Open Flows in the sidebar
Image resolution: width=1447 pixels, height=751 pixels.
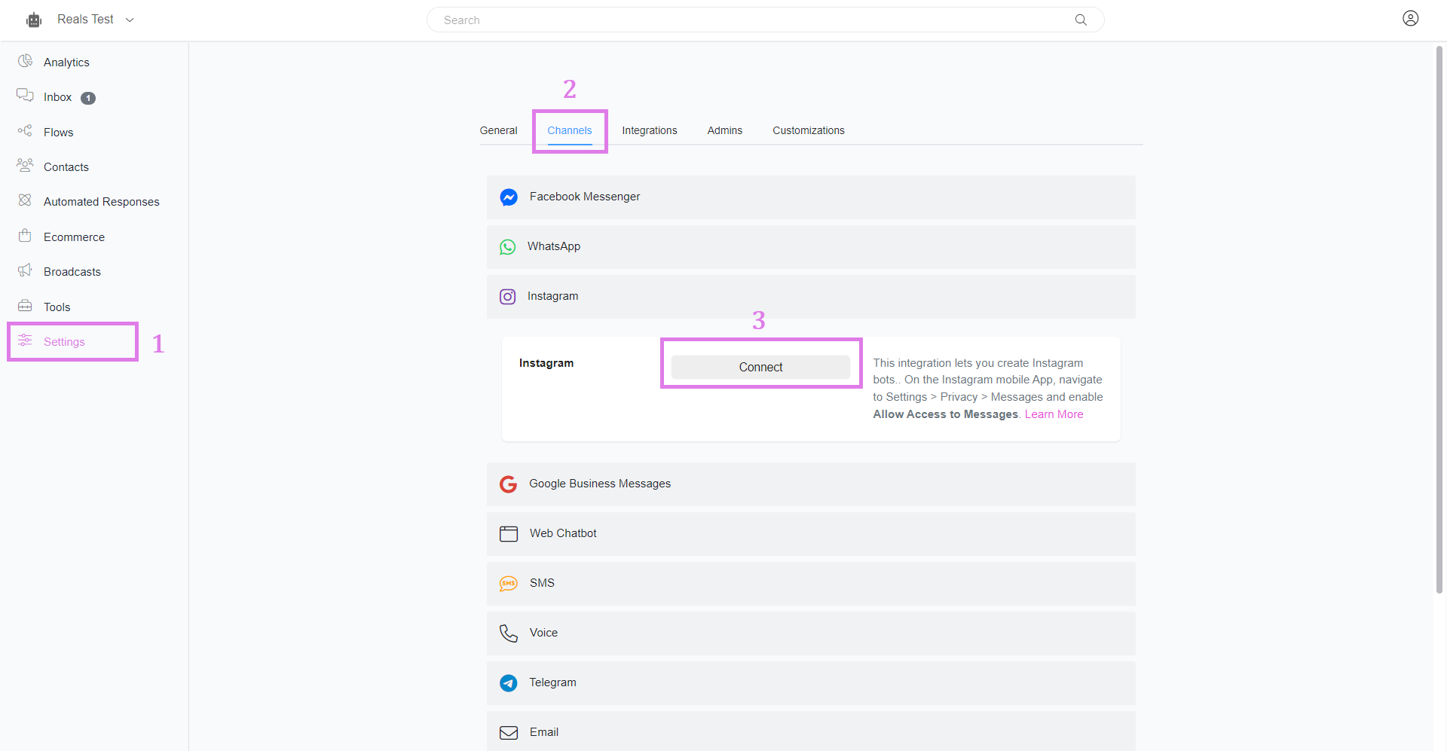[58, 133]
